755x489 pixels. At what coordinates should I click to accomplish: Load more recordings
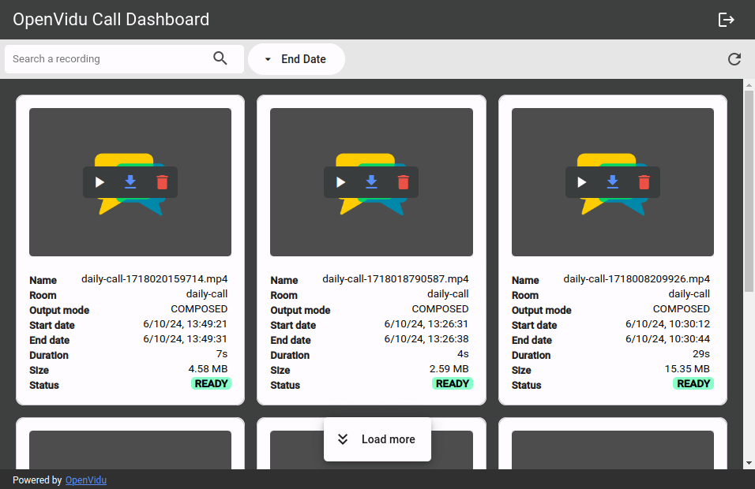click(377, 439)
